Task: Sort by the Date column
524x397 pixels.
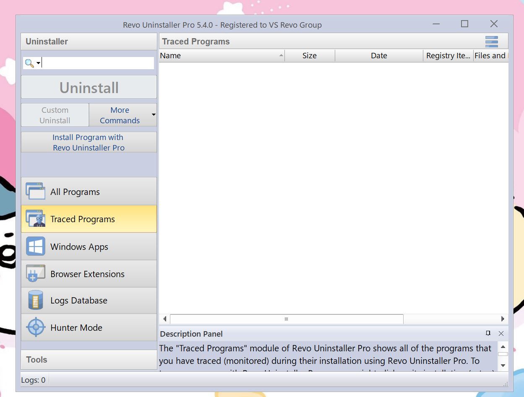Action: 379,56
